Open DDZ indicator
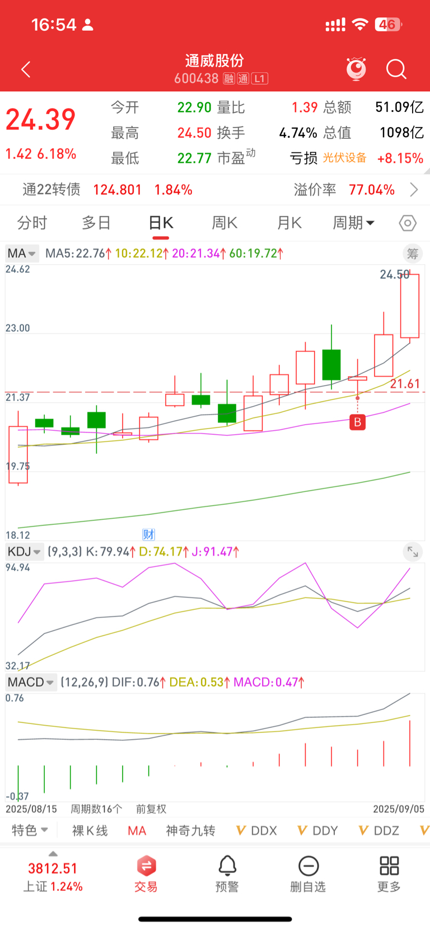The width and height of the screenshot is (430, 930). coord(379,830)
